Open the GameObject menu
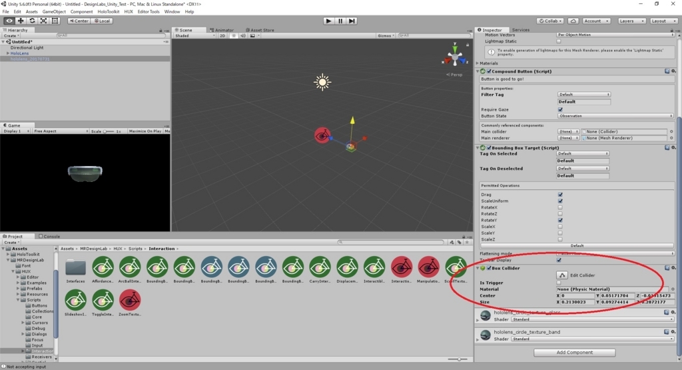The width and height of the screenshot is (682, 370). pos(54,12)
